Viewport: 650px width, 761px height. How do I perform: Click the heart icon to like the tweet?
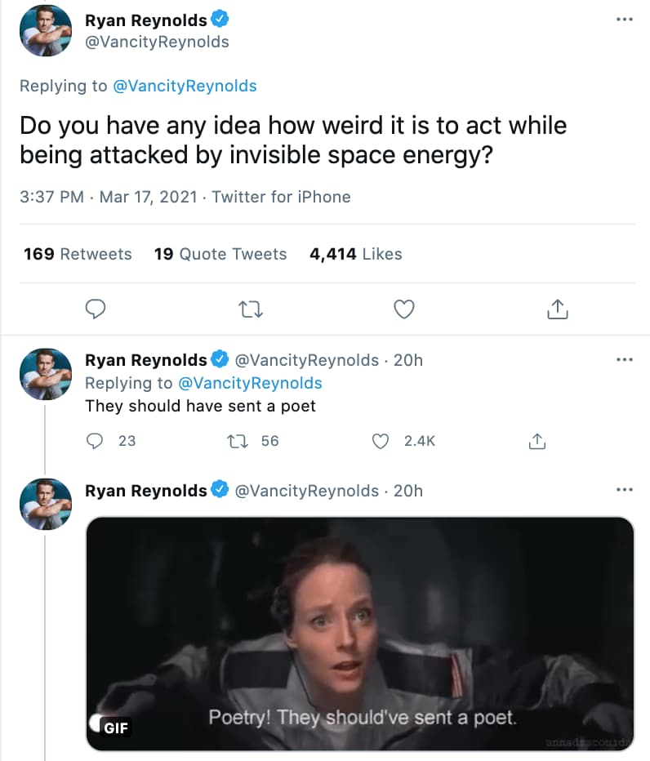point(403,309)
